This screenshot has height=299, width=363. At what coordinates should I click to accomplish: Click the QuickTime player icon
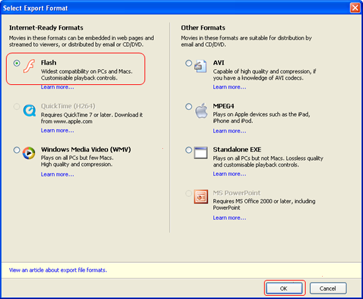pyautogui.click(x=30, y=111)
